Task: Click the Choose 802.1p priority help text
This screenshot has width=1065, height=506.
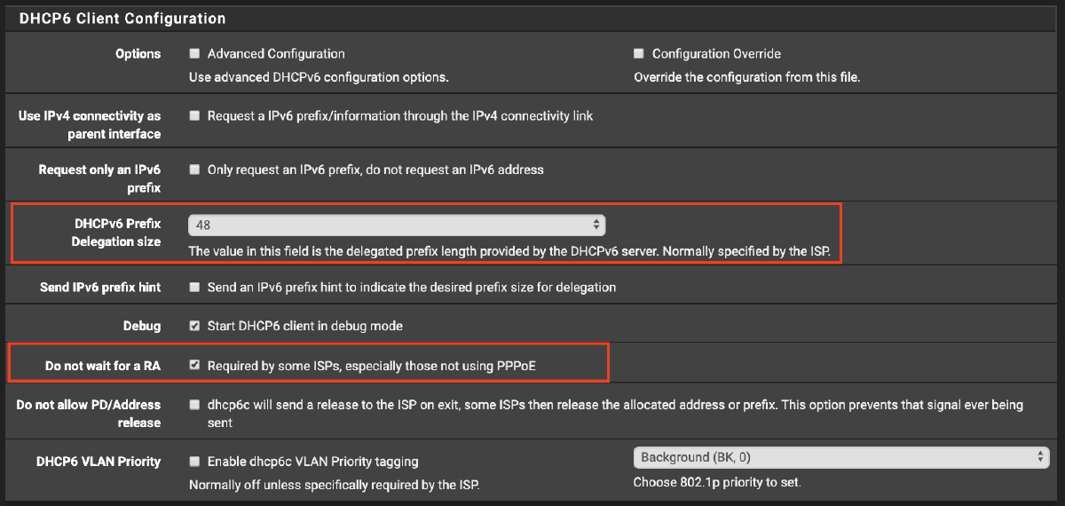Action: coord(717,483)
